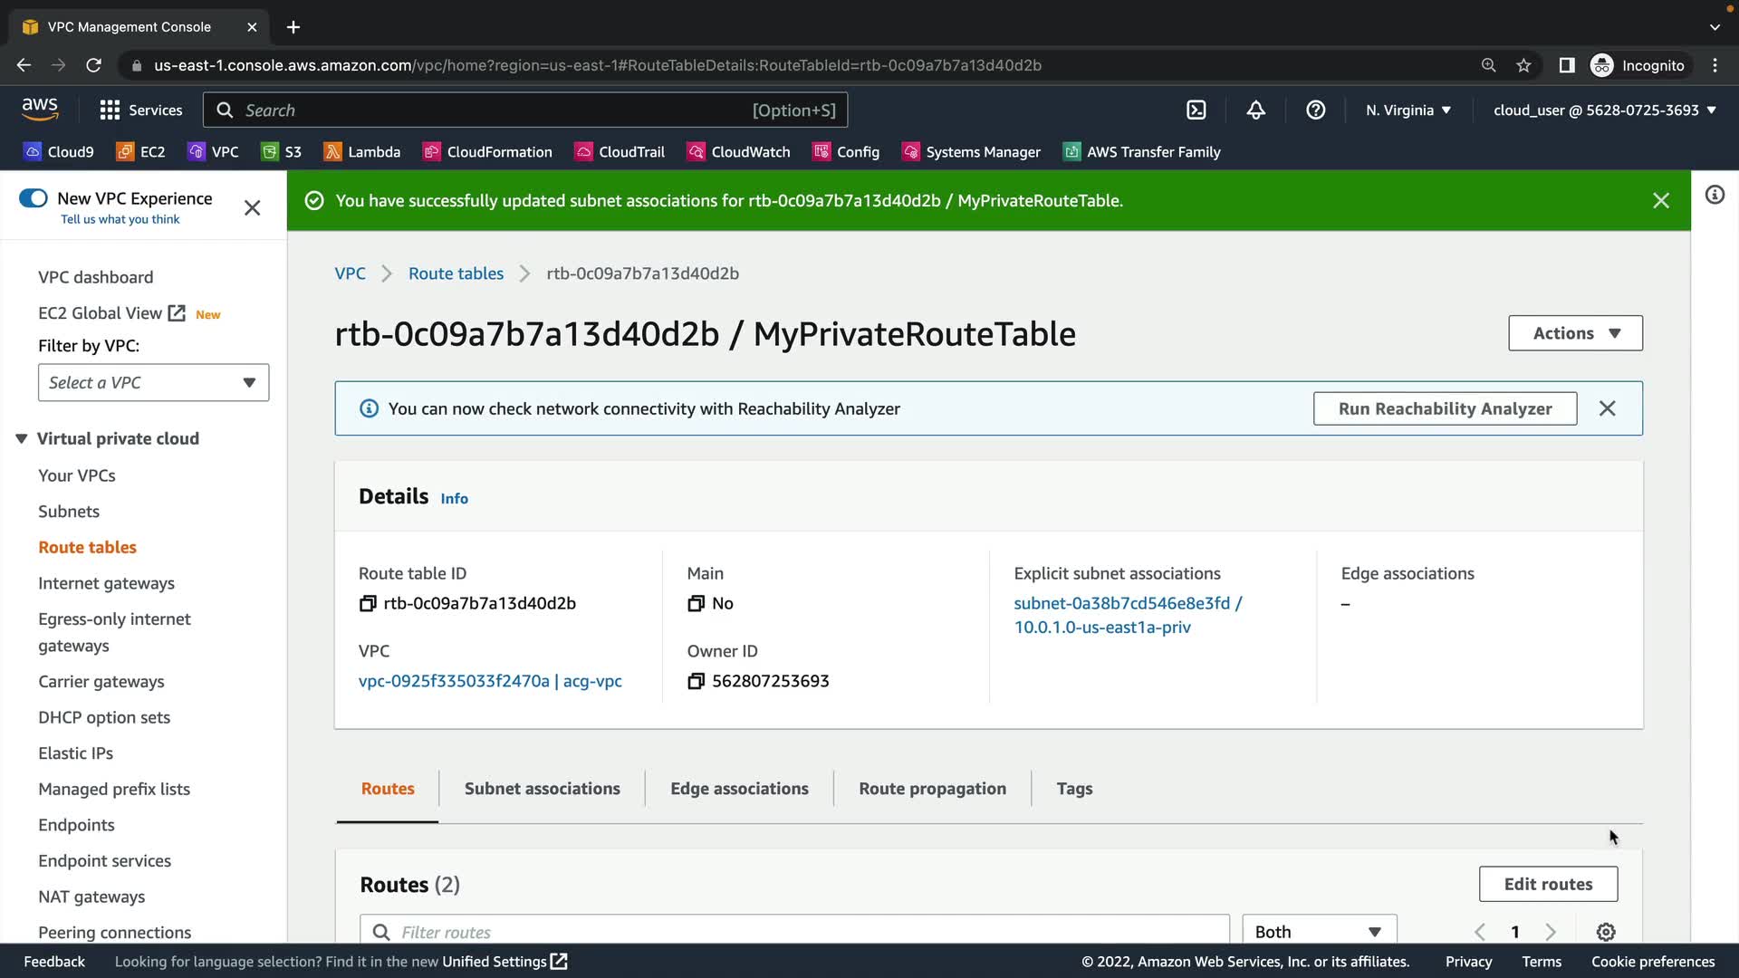Open the Services grid menu

pos(140,110)
